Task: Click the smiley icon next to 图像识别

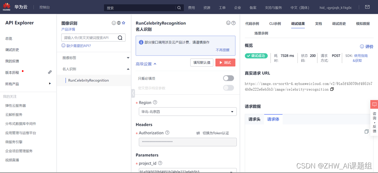Action: 114,23
